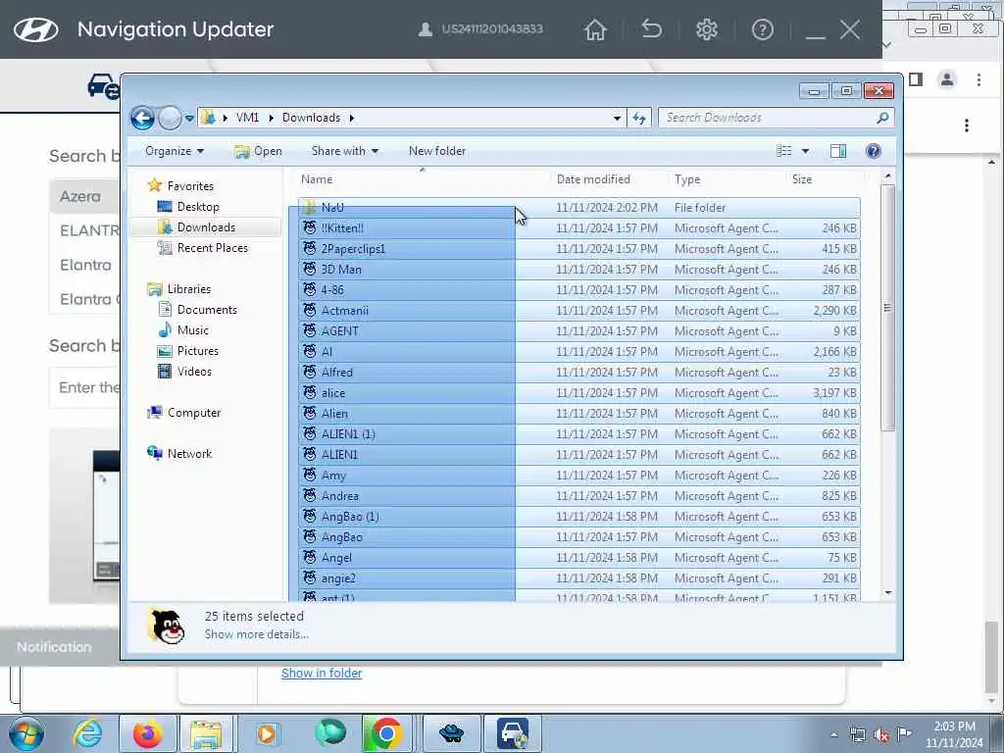
Task: Click Chrome side panel icon
Action: (916, 79)
